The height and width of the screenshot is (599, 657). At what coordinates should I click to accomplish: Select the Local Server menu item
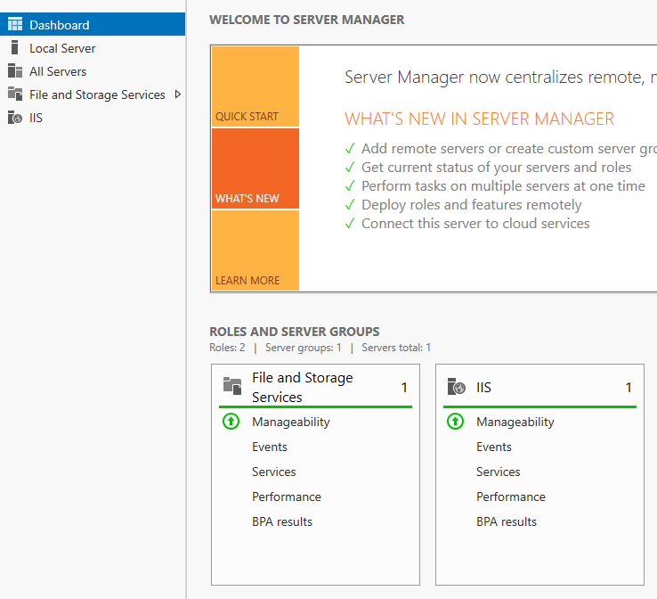[62, 48]
